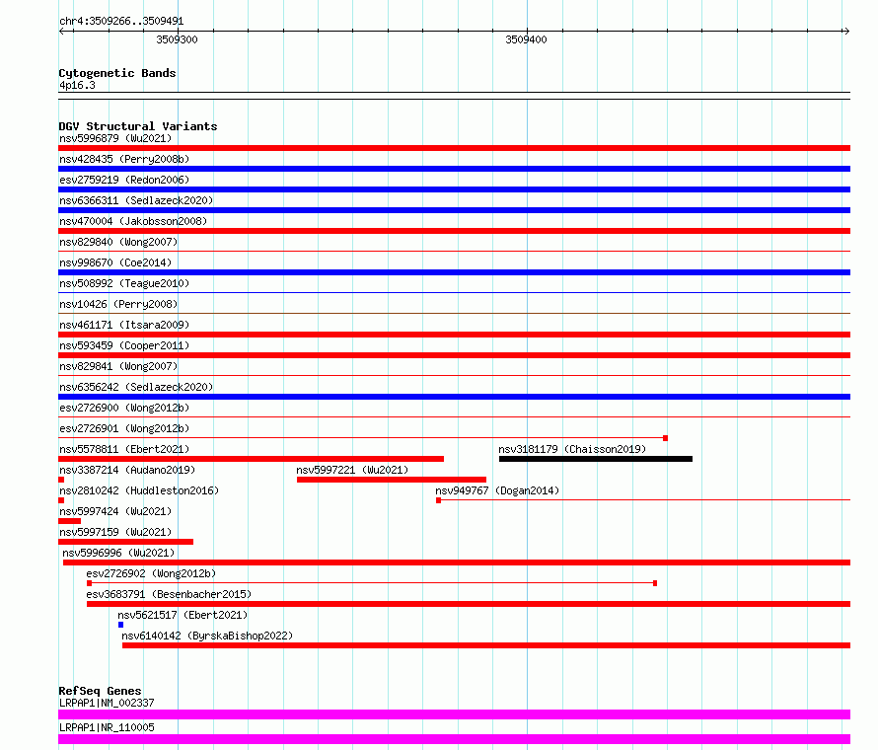Click the Cytogenetic Bands track heading
Viewport: 878px width, 750px height.
coord(117,73)
